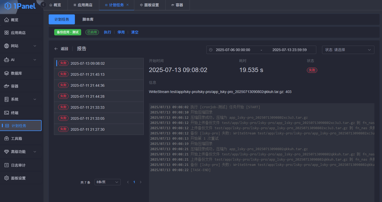Open the 状态 请选择 dropdown
382x202 pixels.
(348, 50)
